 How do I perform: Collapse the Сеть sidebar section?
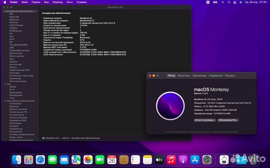pos(4,84)
